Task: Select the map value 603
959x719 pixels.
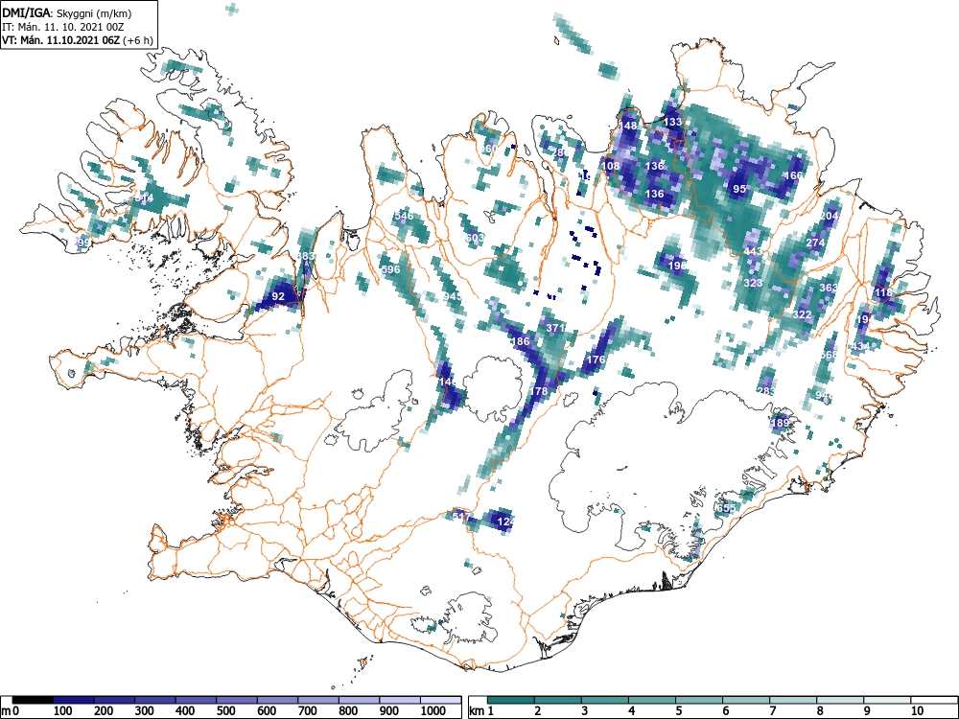Action: click(476, 238)
